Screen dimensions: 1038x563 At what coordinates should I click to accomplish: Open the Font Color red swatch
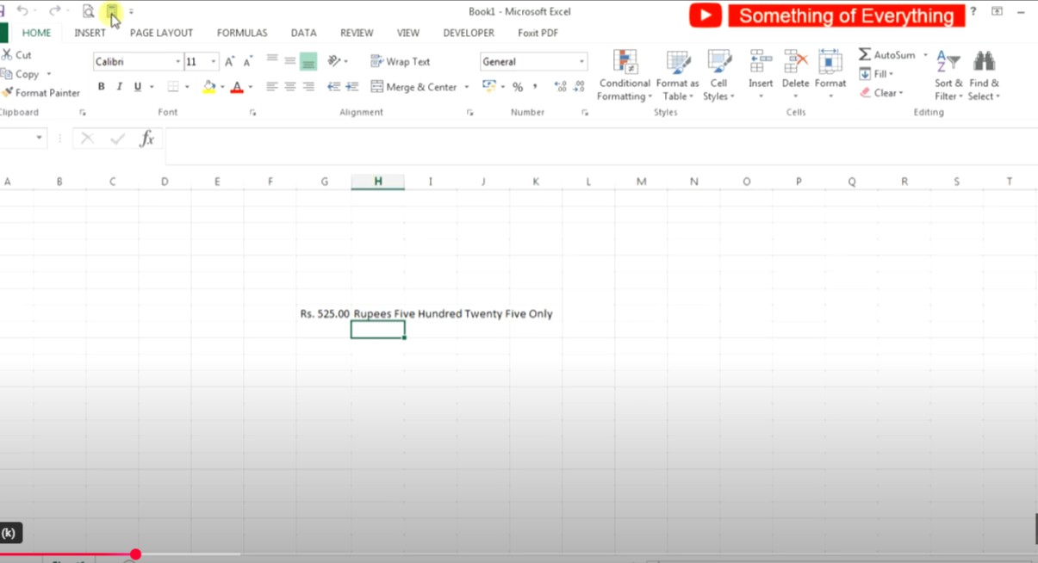[x=237, y=87]
